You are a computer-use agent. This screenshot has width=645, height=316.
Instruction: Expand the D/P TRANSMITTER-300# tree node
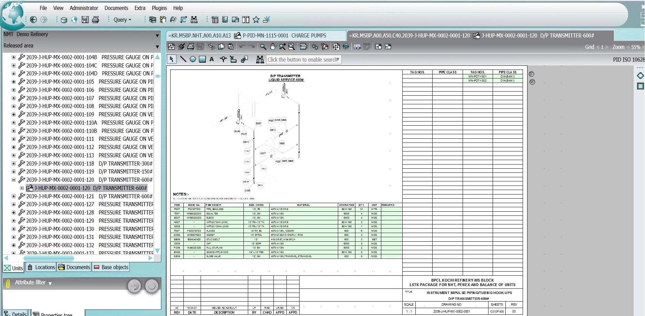(13, 164)
